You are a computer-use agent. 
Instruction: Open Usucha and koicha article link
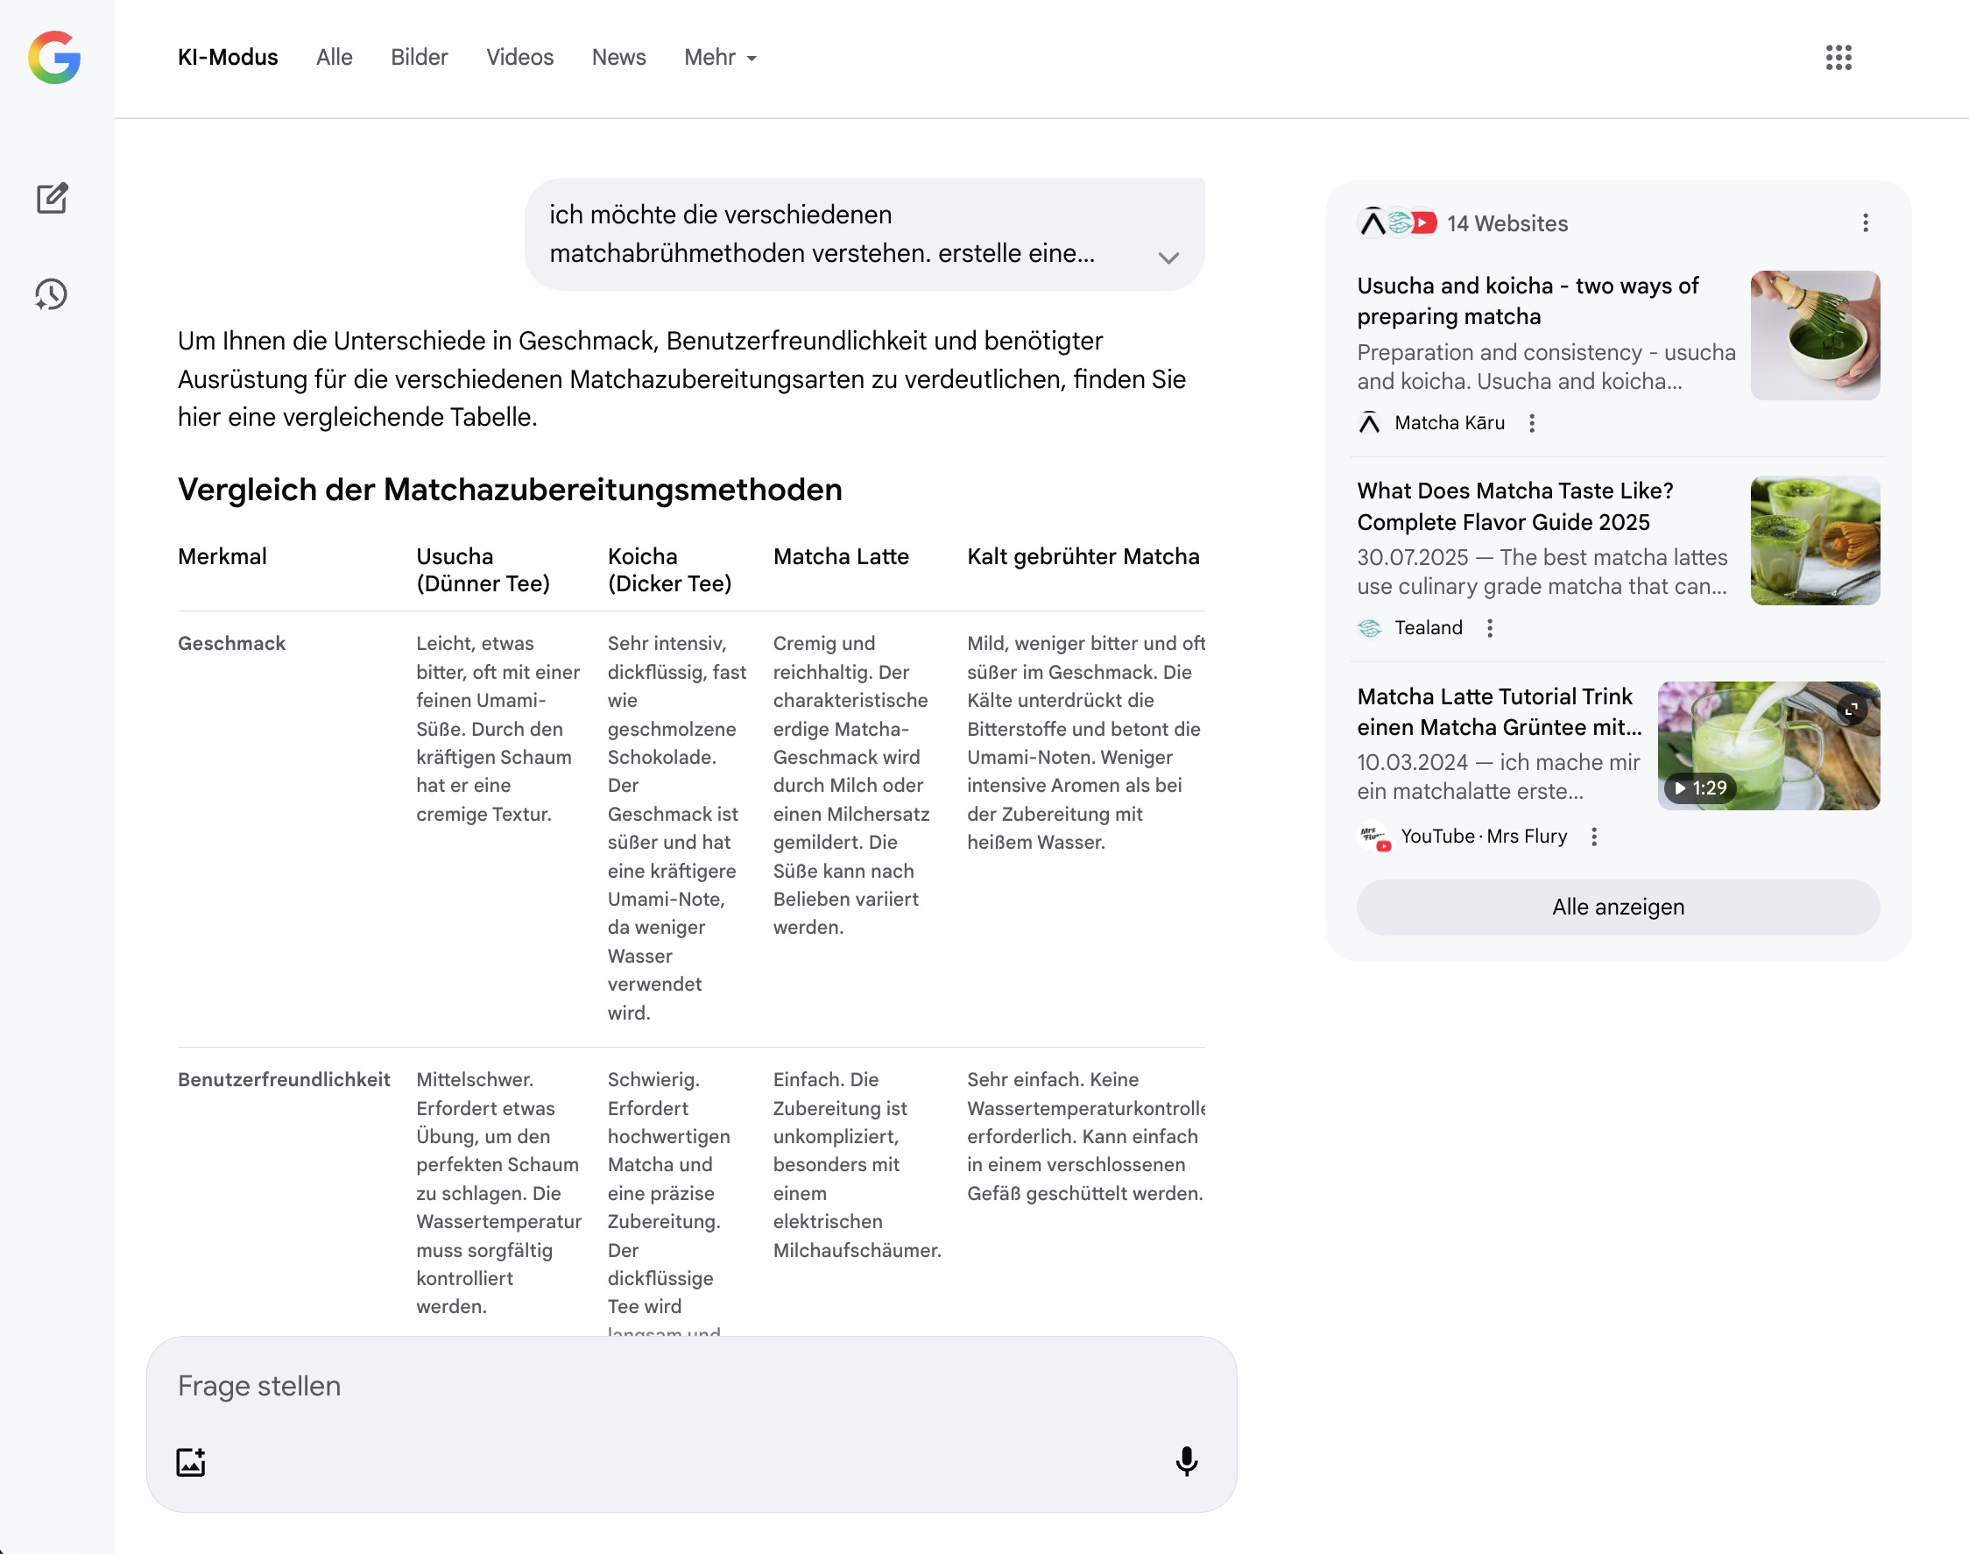tap(1527, 300)
